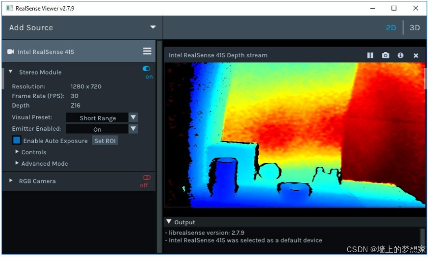Open the Emitter Enabled dropdown arrow
Screen dimensions: 428x257
coord(133,129)
